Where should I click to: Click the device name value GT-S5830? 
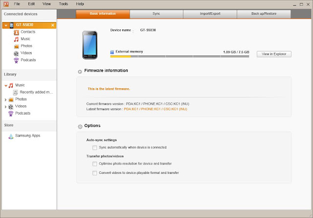(148, 30)
